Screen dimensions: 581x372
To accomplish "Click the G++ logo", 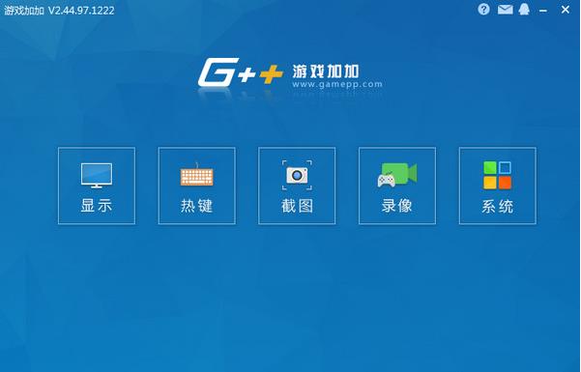I will coord(241,72).
